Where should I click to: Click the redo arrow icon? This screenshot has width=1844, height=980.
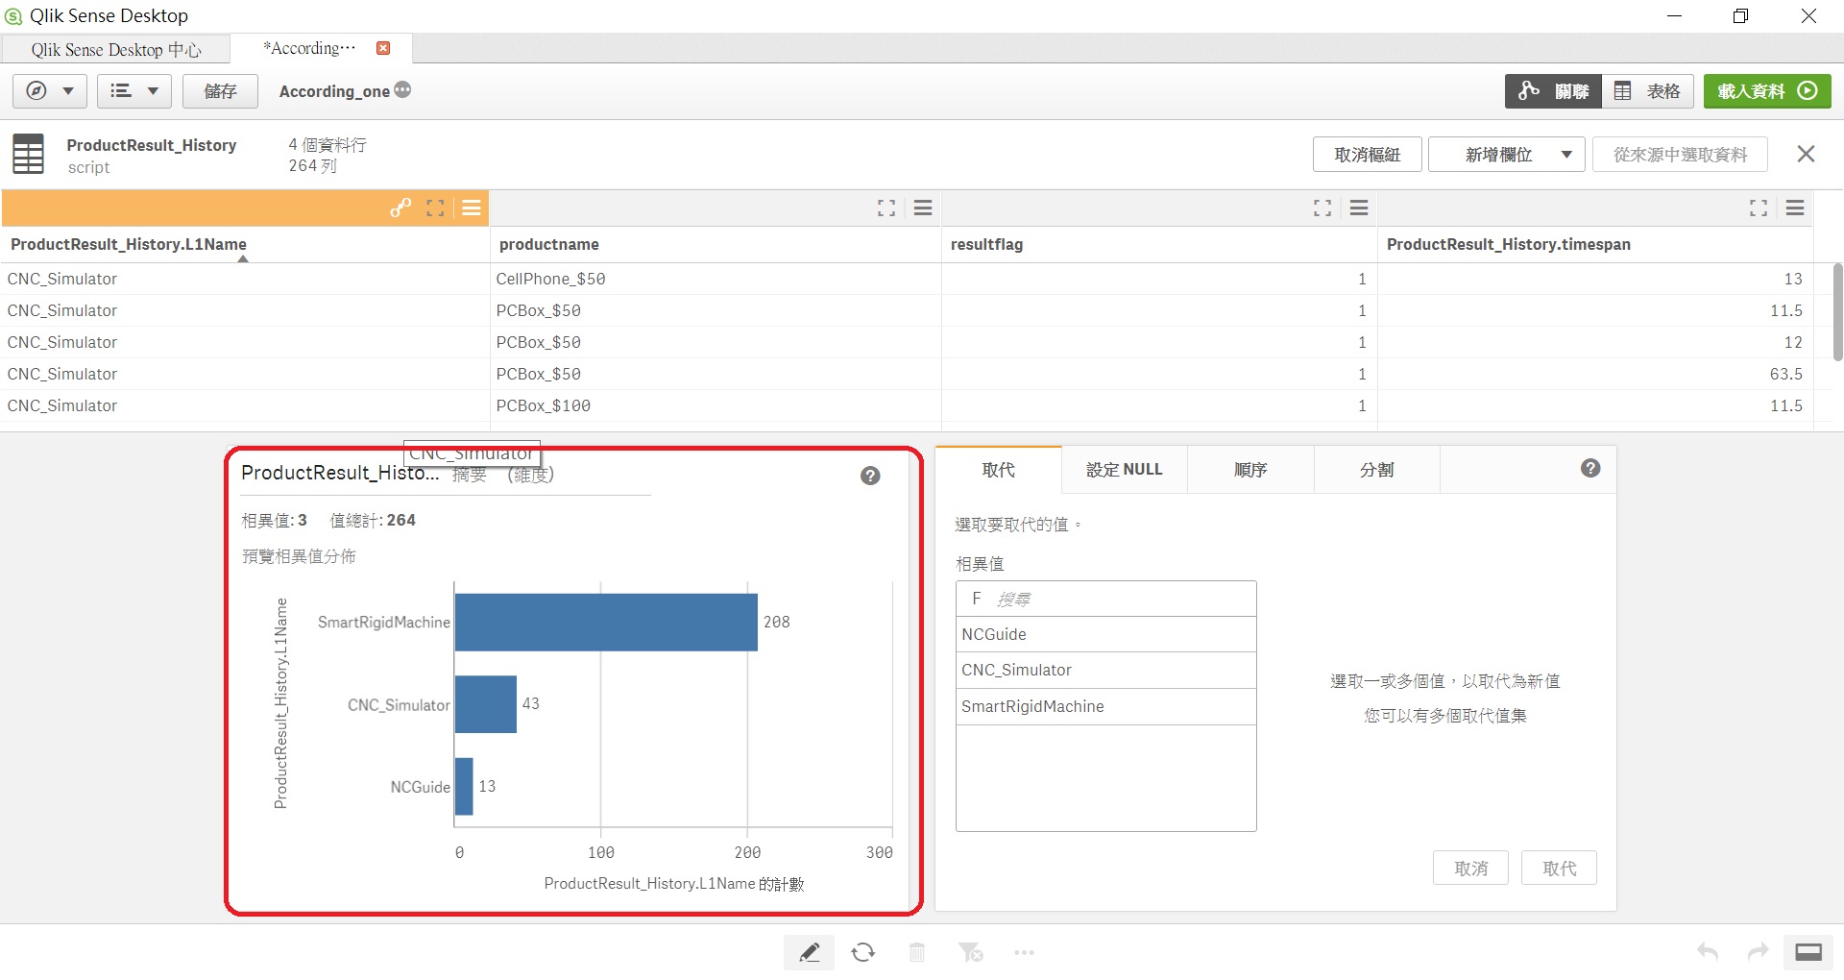click(1758, 951)
